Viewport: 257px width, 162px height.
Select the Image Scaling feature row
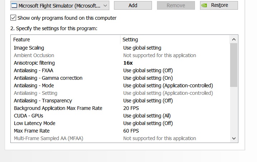120,48
